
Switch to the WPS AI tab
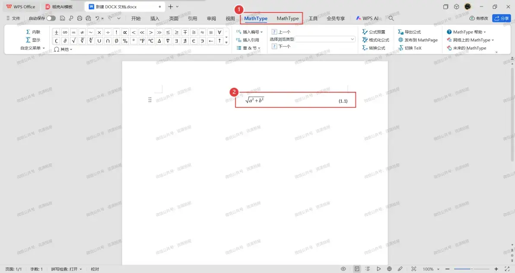click(x=367, y=19)
